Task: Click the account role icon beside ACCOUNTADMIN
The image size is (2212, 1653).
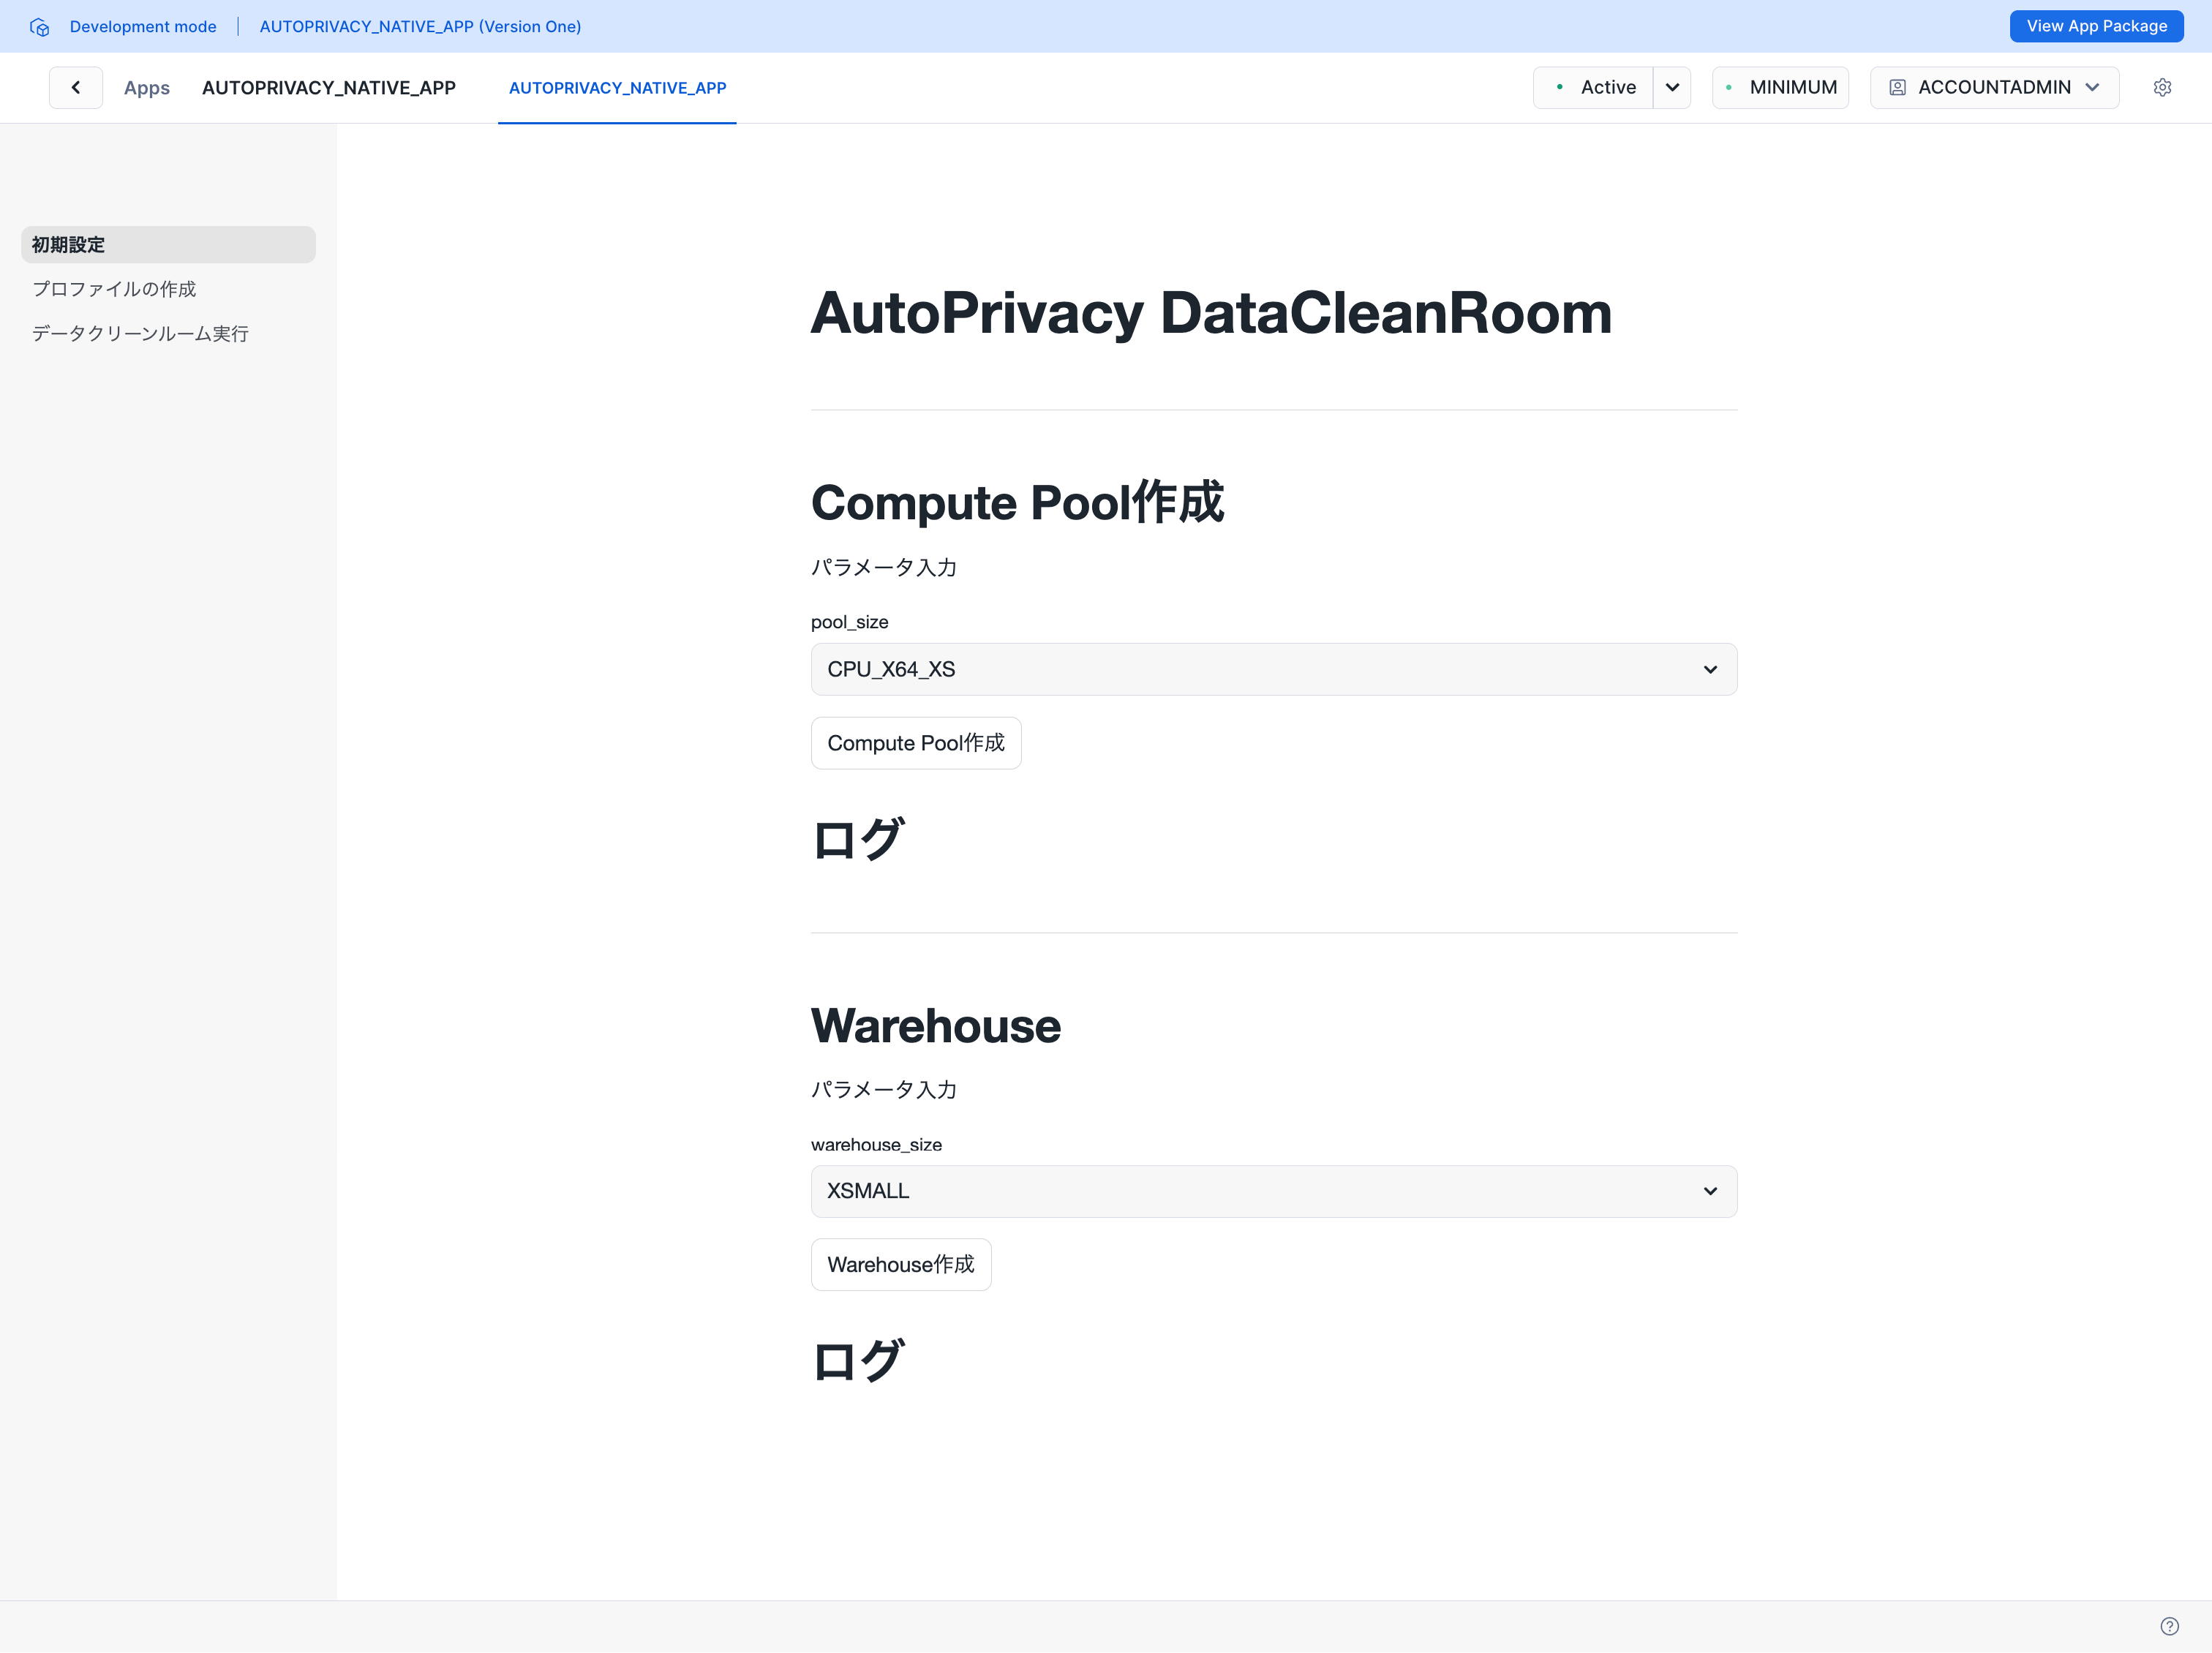Action: click(x=1897, y=88)
